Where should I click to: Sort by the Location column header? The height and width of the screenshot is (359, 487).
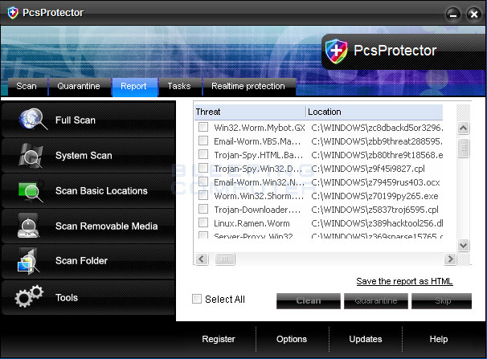[374, 112]
